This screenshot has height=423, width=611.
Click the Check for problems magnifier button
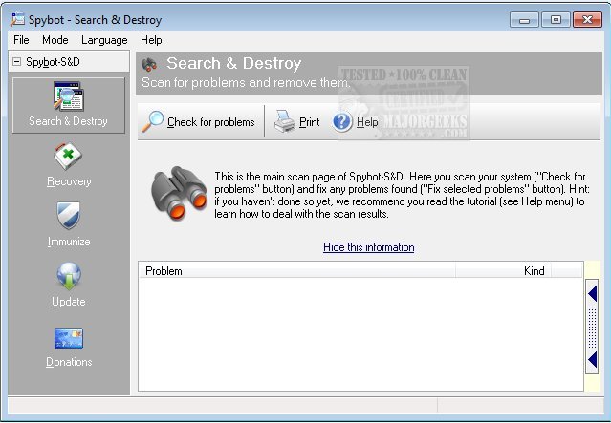[x=199, y=122]
